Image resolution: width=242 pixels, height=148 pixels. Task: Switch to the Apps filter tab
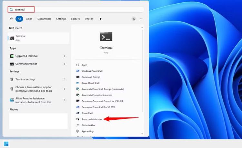[x=29, y=19]
